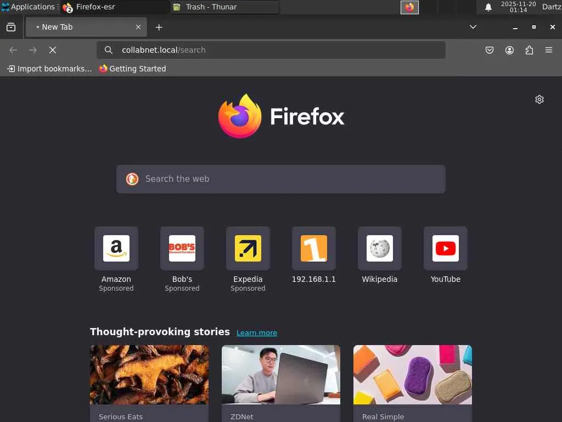This screenshot has width=562, height=422.
Task: Click the Search the web field
Action: click(280, 179)
